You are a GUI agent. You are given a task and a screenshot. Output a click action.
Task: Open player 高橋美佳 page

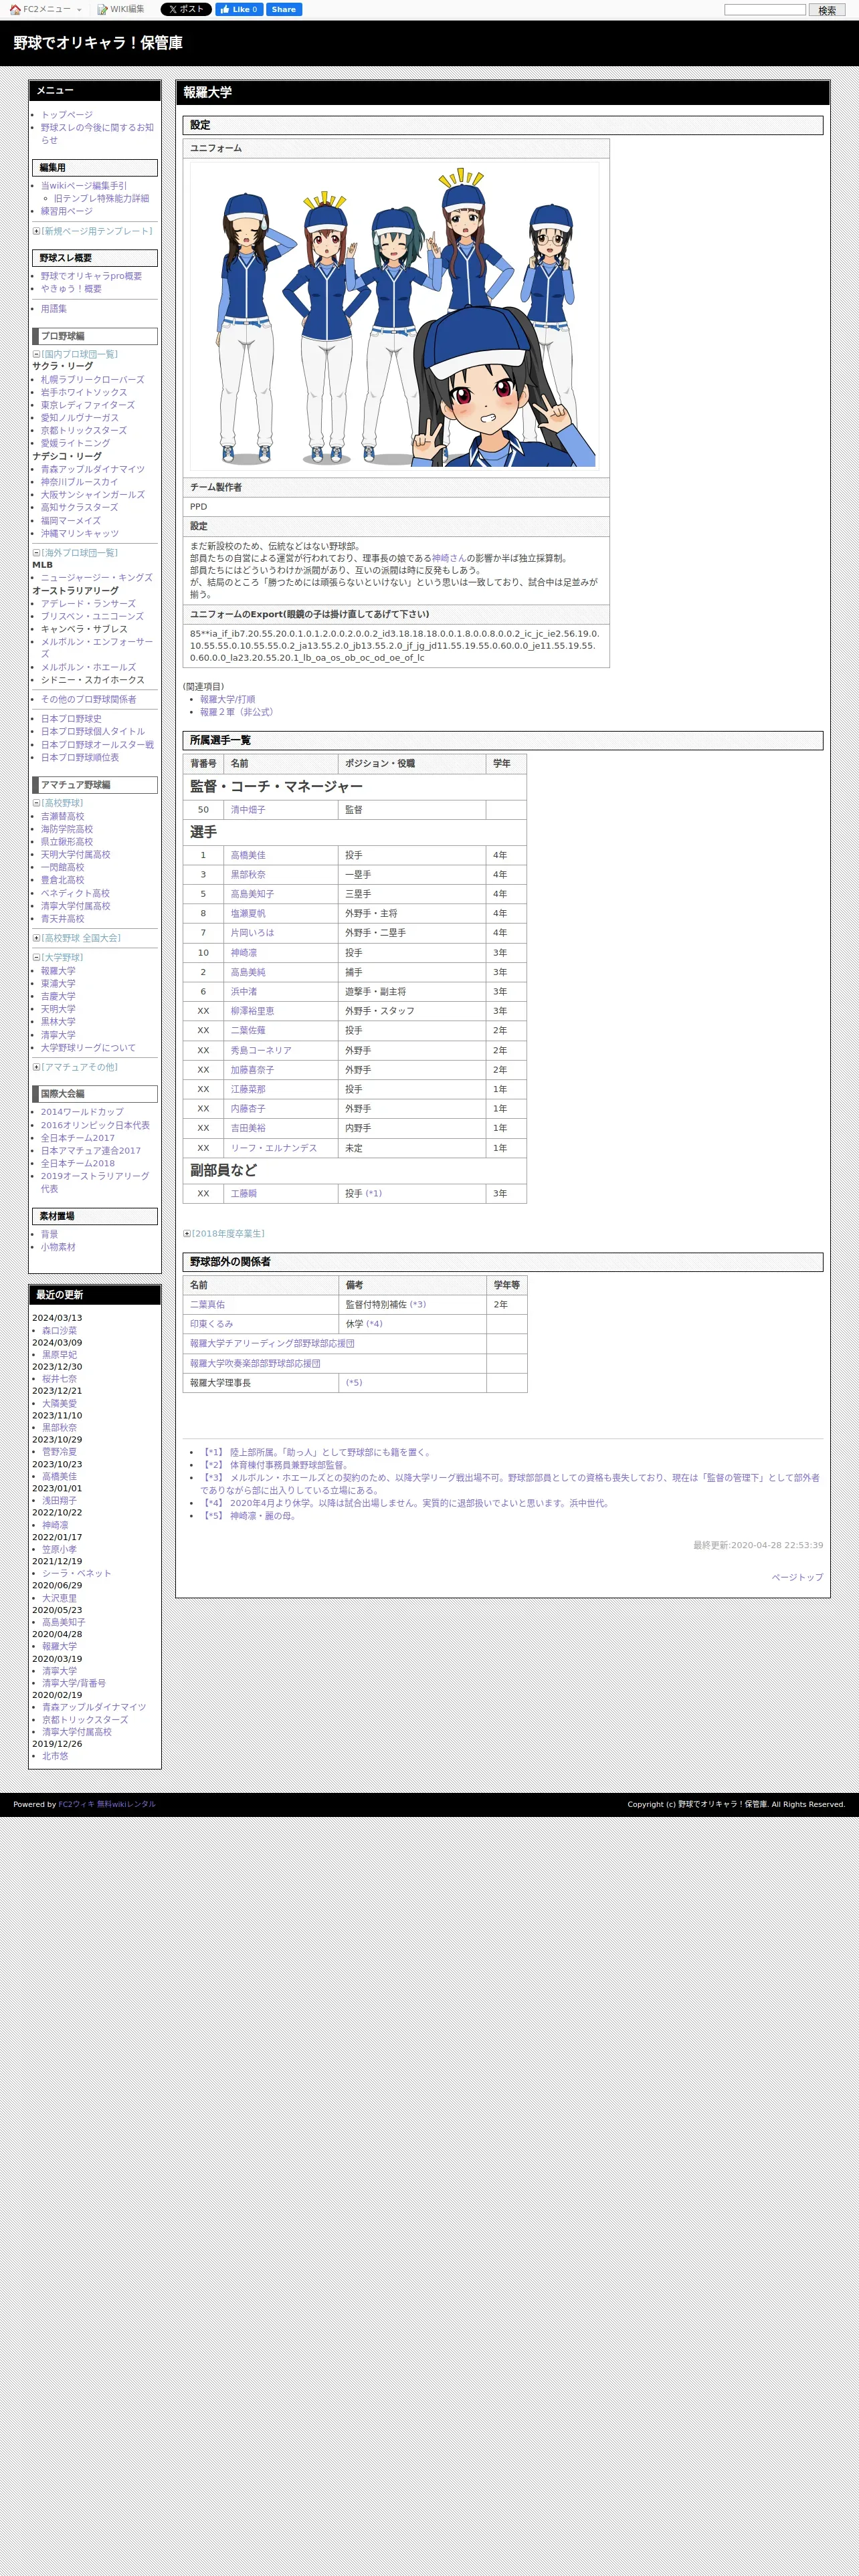pyautogui.click(x=248, y=855)
